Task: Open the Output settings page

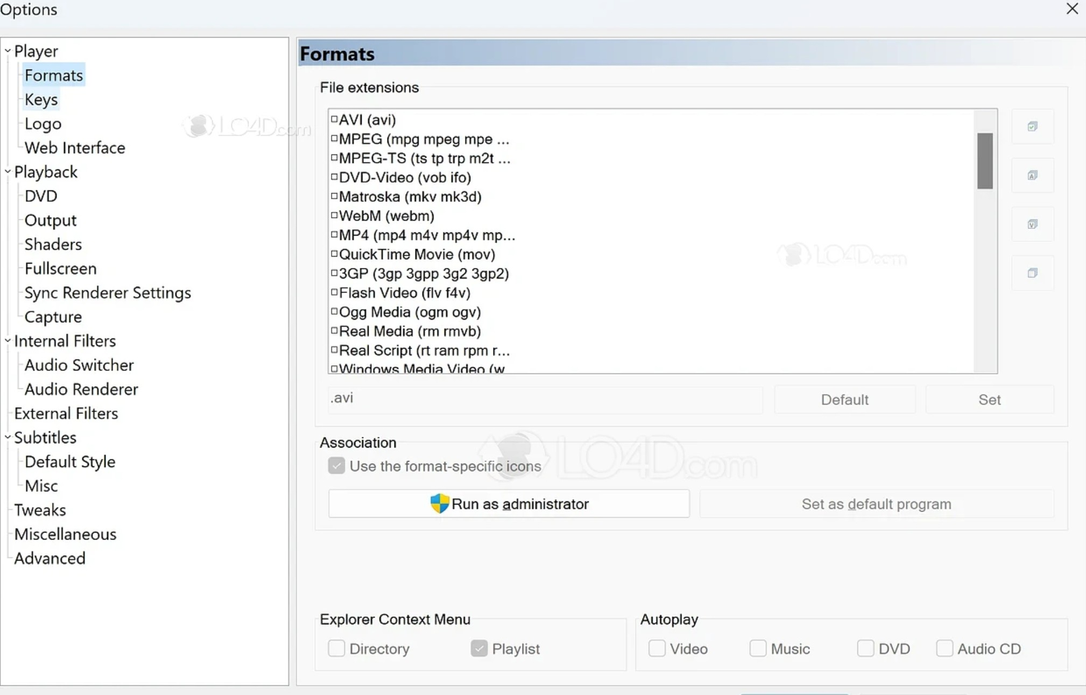Action: [51, 220]
